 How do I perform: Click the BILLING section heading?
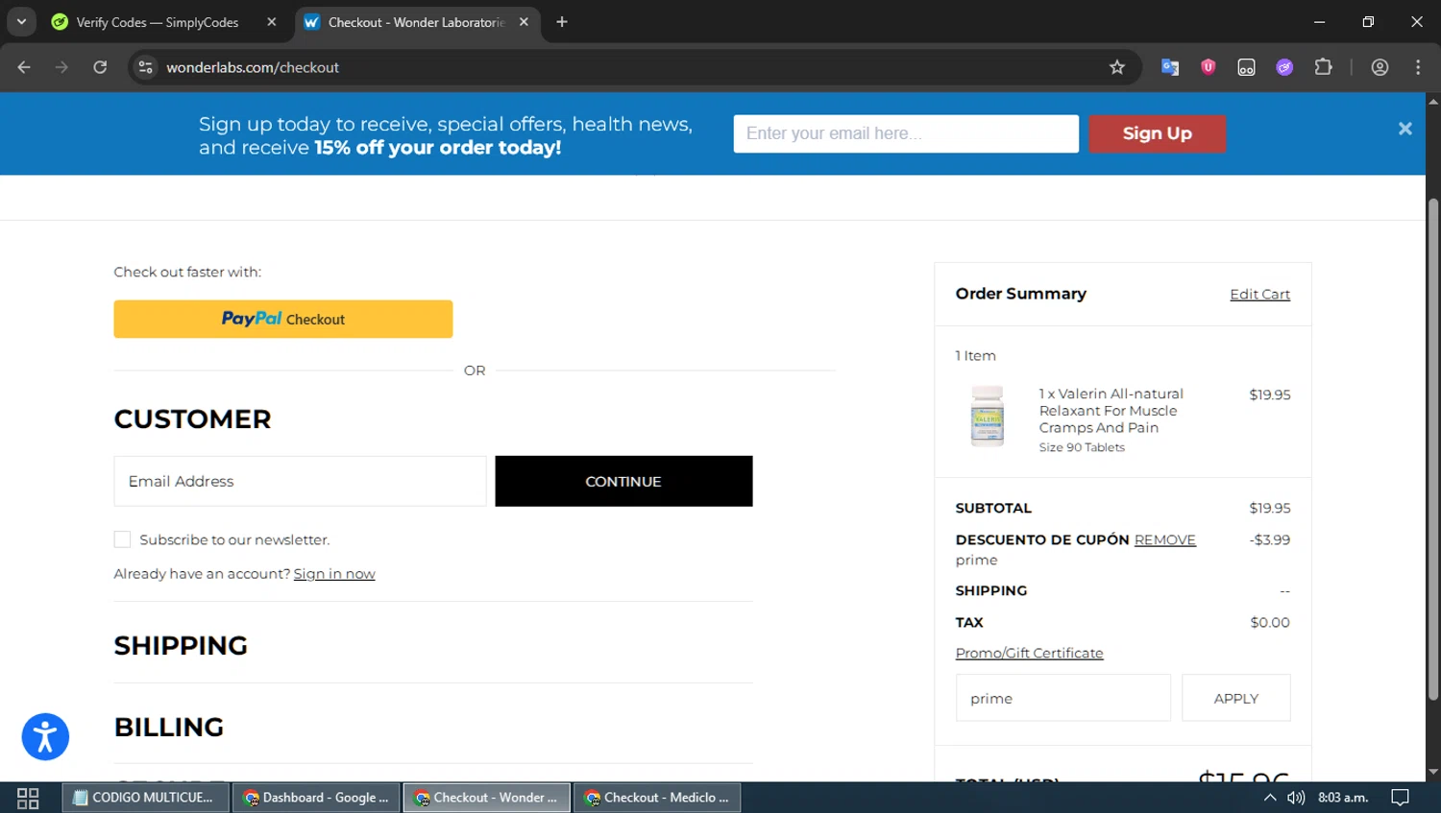tap(169, 728)
